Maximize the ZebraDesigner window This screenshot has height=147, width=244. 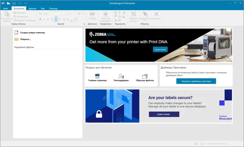click(x=235, y=3)
